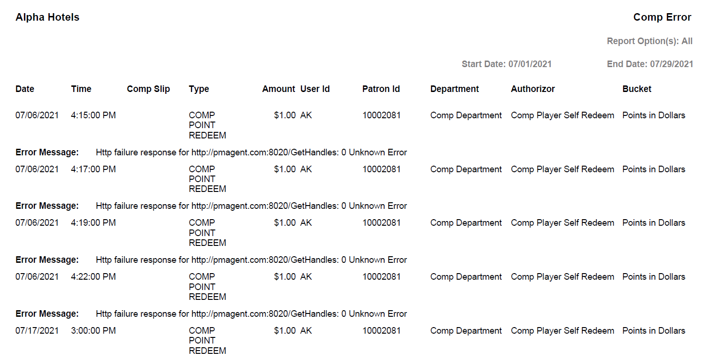This screenshot has width=717, height=359.
Task: Click the Start Date 07/01/2021 text
Action: [x=507, y=64]
